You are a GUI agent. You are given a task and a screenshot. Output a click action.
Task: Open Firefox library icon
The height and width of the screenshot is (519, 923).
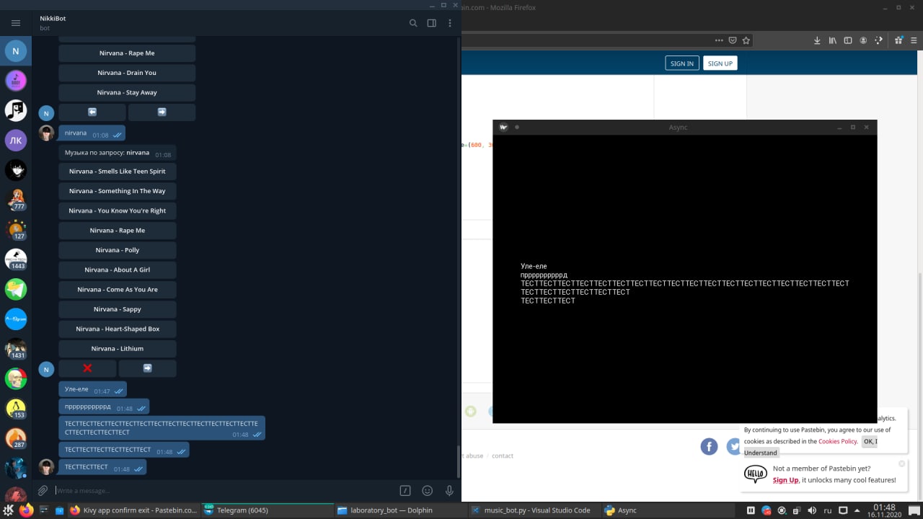(x=833, y=40)
